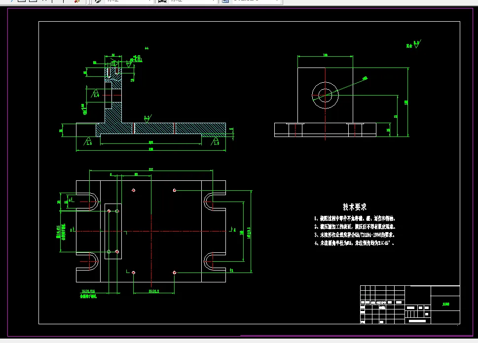Select the 15±0.015 dimension below plan view

click(x=88, y=291)
